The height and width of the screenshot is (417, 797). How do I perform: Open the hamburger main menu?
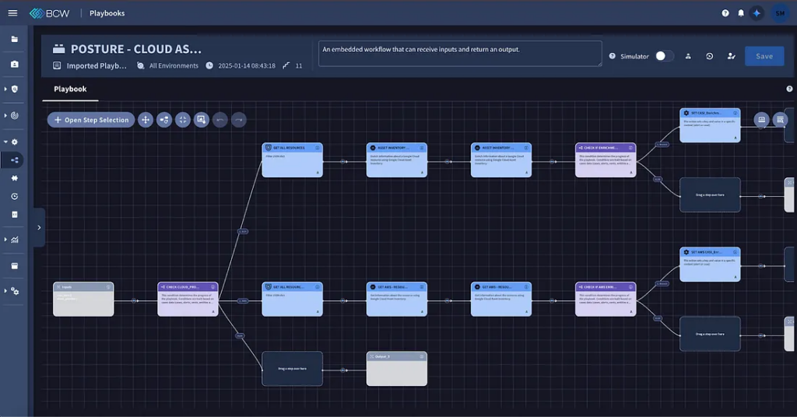(12, 13)
